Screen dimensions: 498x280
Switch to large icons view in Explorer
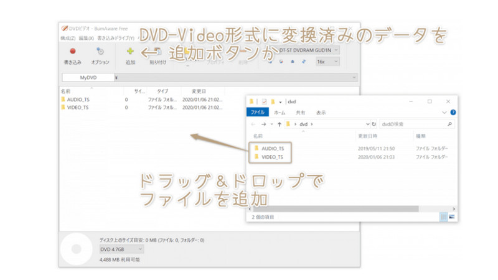(x=452, y=217)
